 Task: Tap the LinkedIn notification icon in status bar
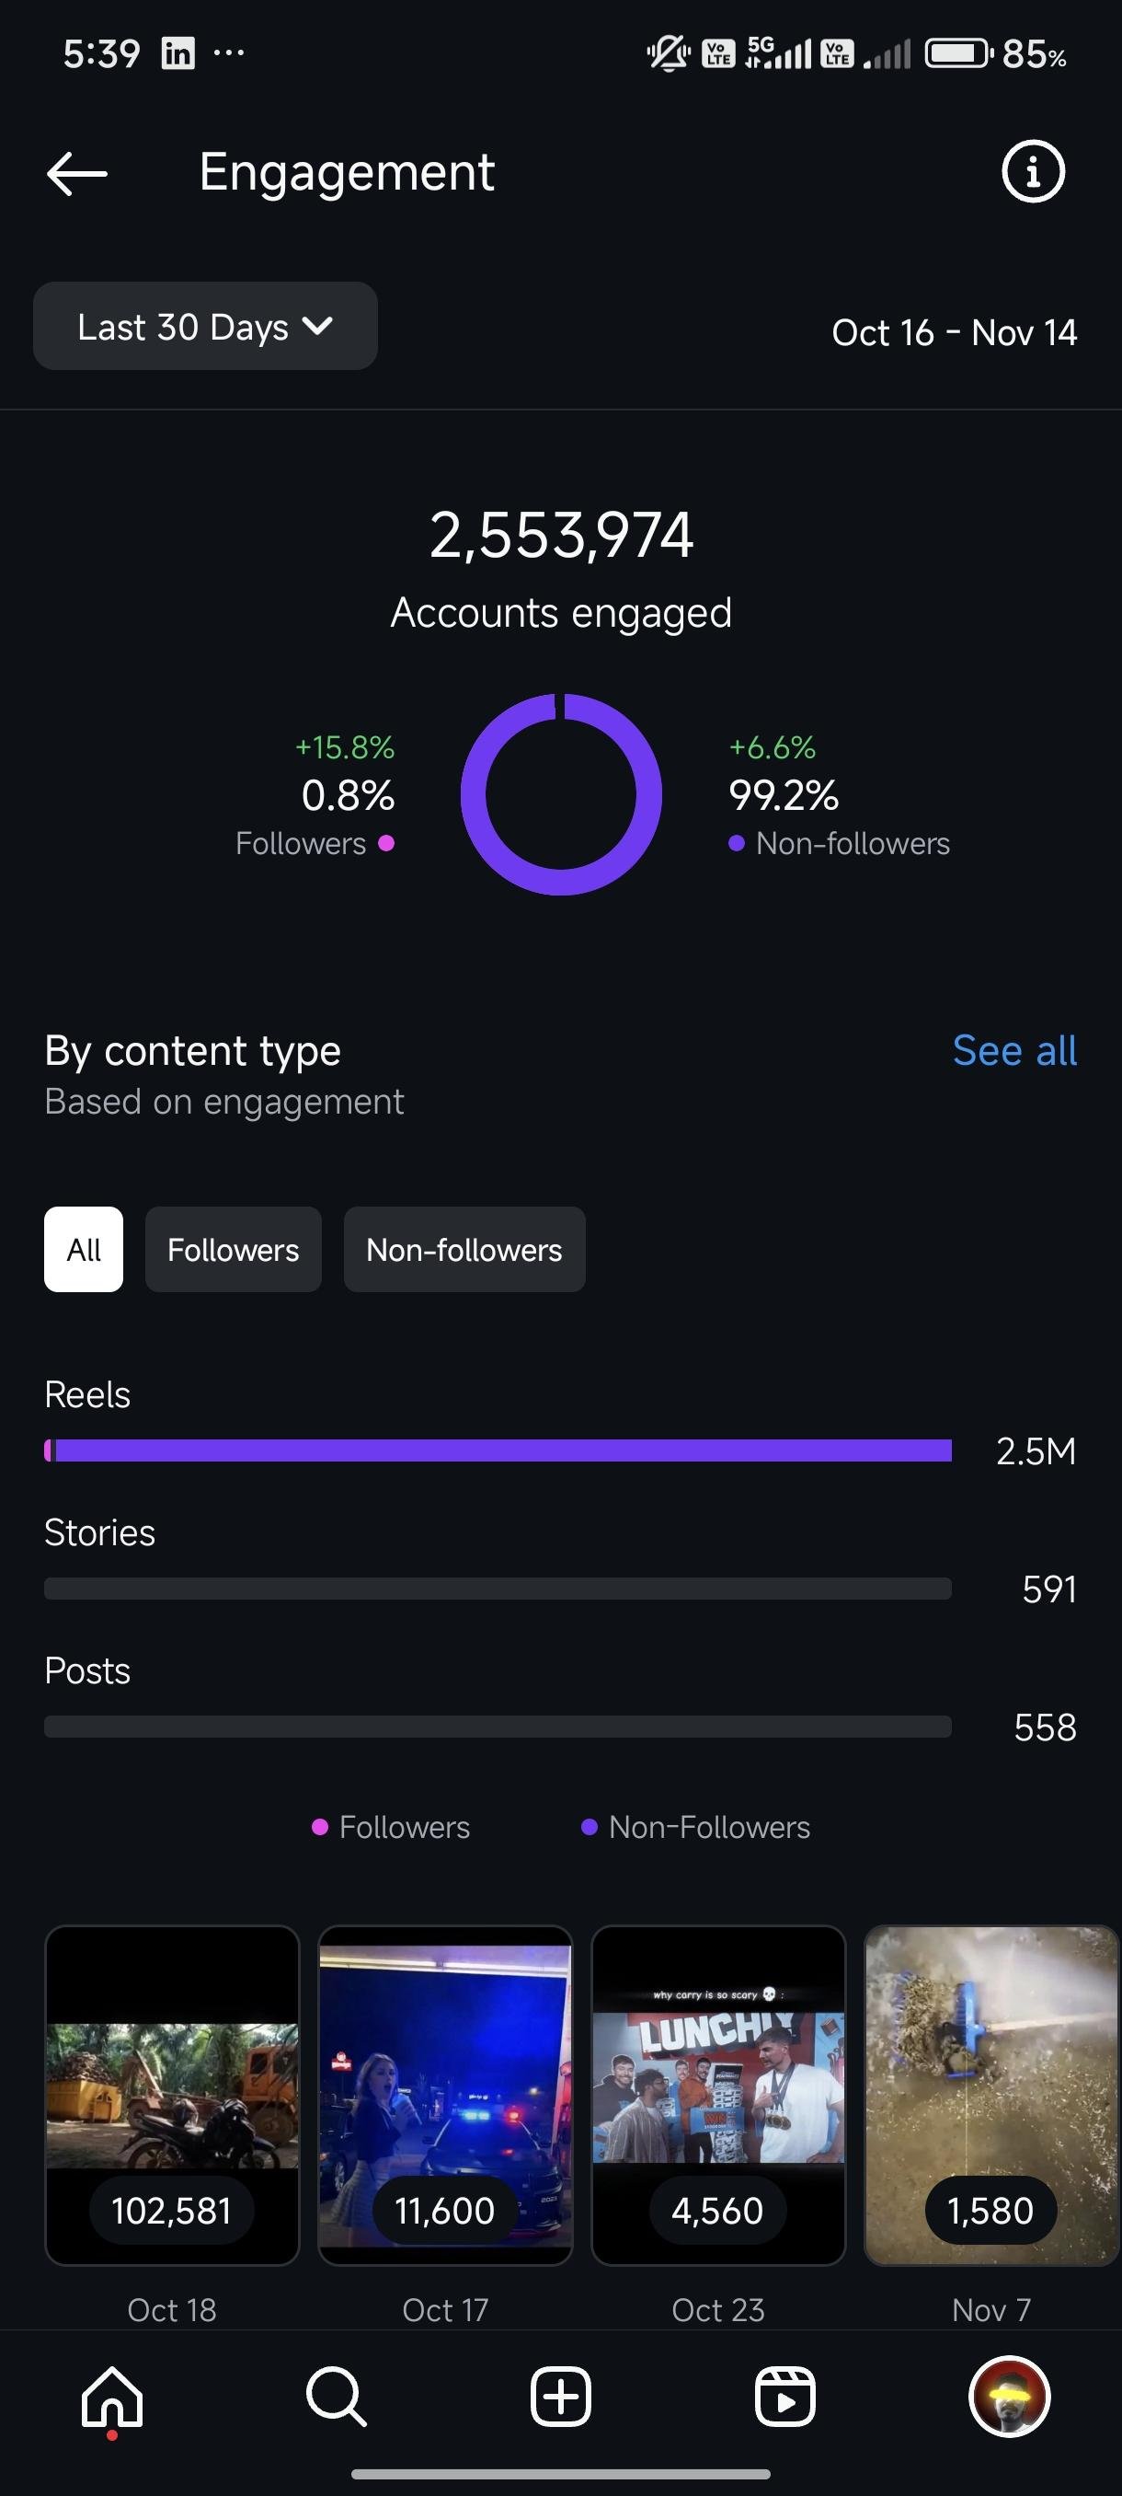tap(178, 53)
